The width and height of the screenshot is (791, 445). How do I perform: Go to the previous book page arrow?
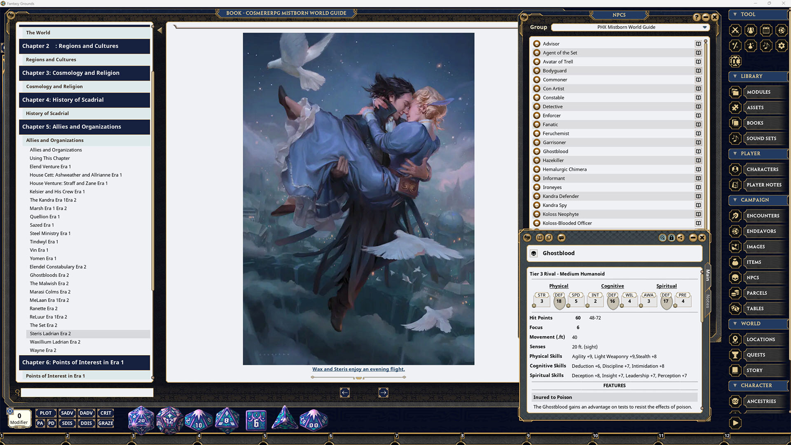point(345,393)
